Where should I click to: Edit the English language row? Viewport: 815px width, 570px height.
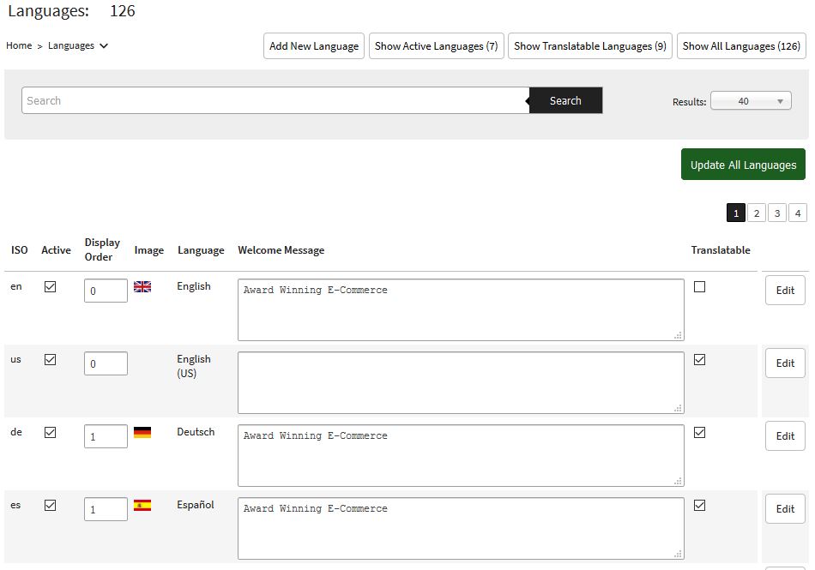(x=785, y=291)
